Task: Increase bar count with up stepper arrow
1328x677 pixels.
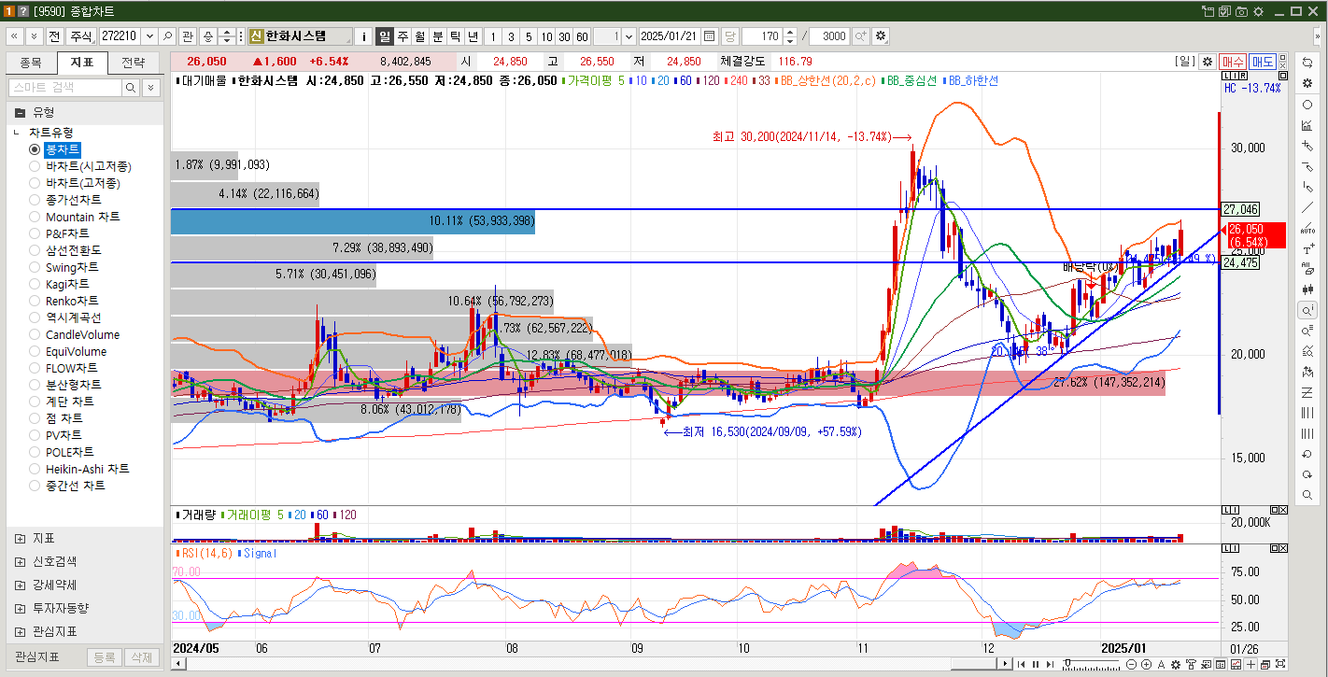Action: (790, 33)
